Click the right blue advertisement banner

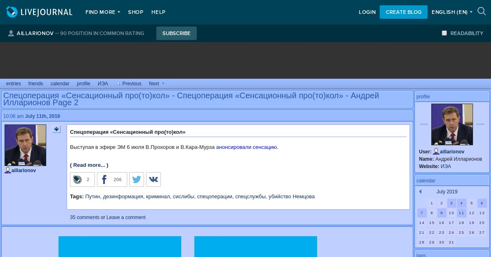(256, 246)
